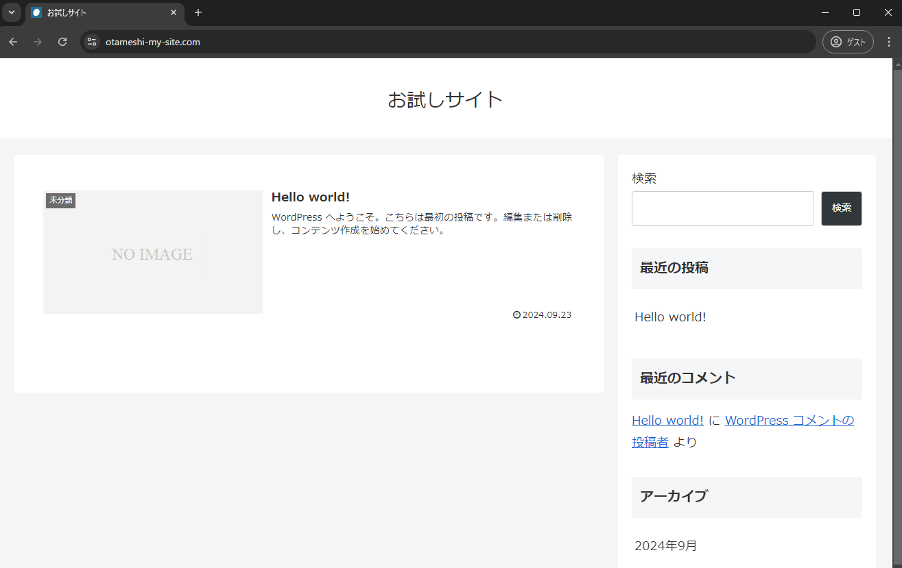
Task: Click the browser forward arrow
Action: tap(38, 42)
